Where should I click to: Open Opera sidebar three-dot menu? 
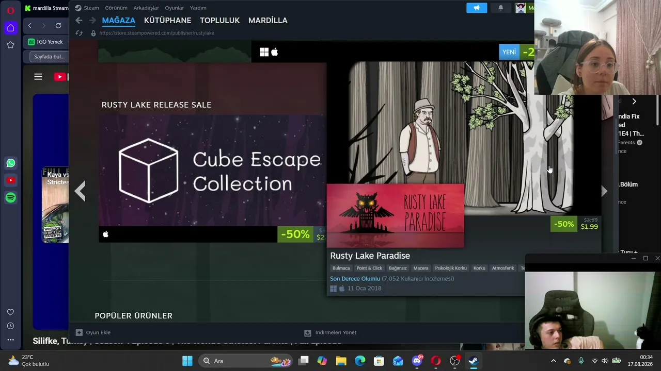(x=10, y=340)
